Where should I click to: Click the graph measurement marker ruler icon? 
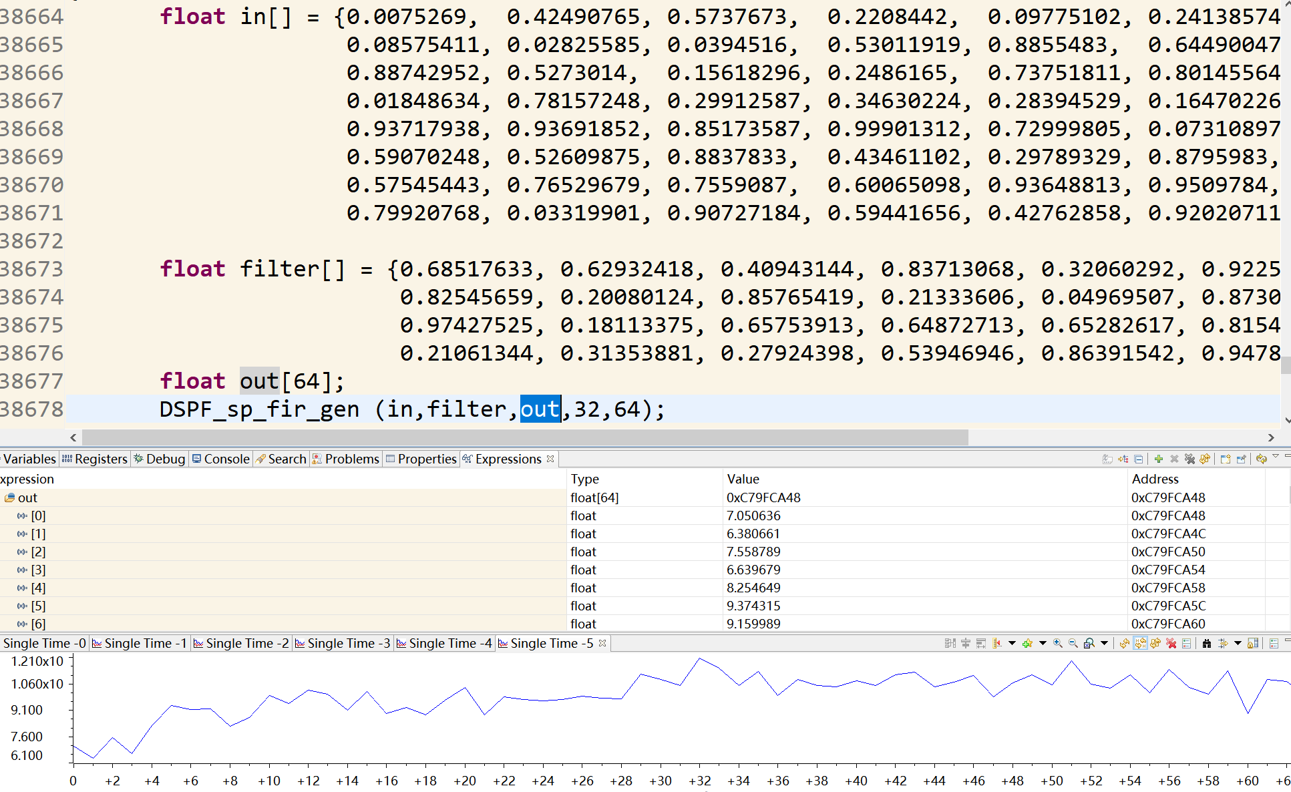click(x=996, y=643)
